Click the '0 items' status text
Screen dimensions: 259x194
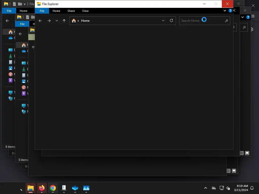point(23,160)
